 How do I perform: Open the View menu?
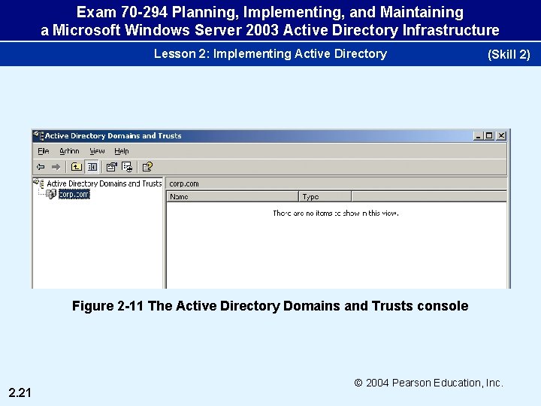click(97, 151)
